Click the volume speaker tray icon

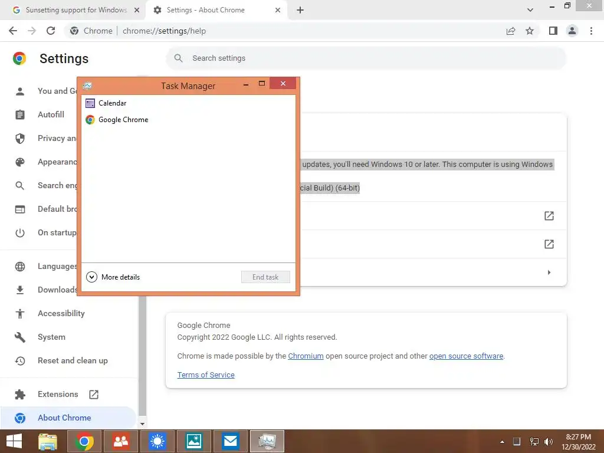coord(548,442)
